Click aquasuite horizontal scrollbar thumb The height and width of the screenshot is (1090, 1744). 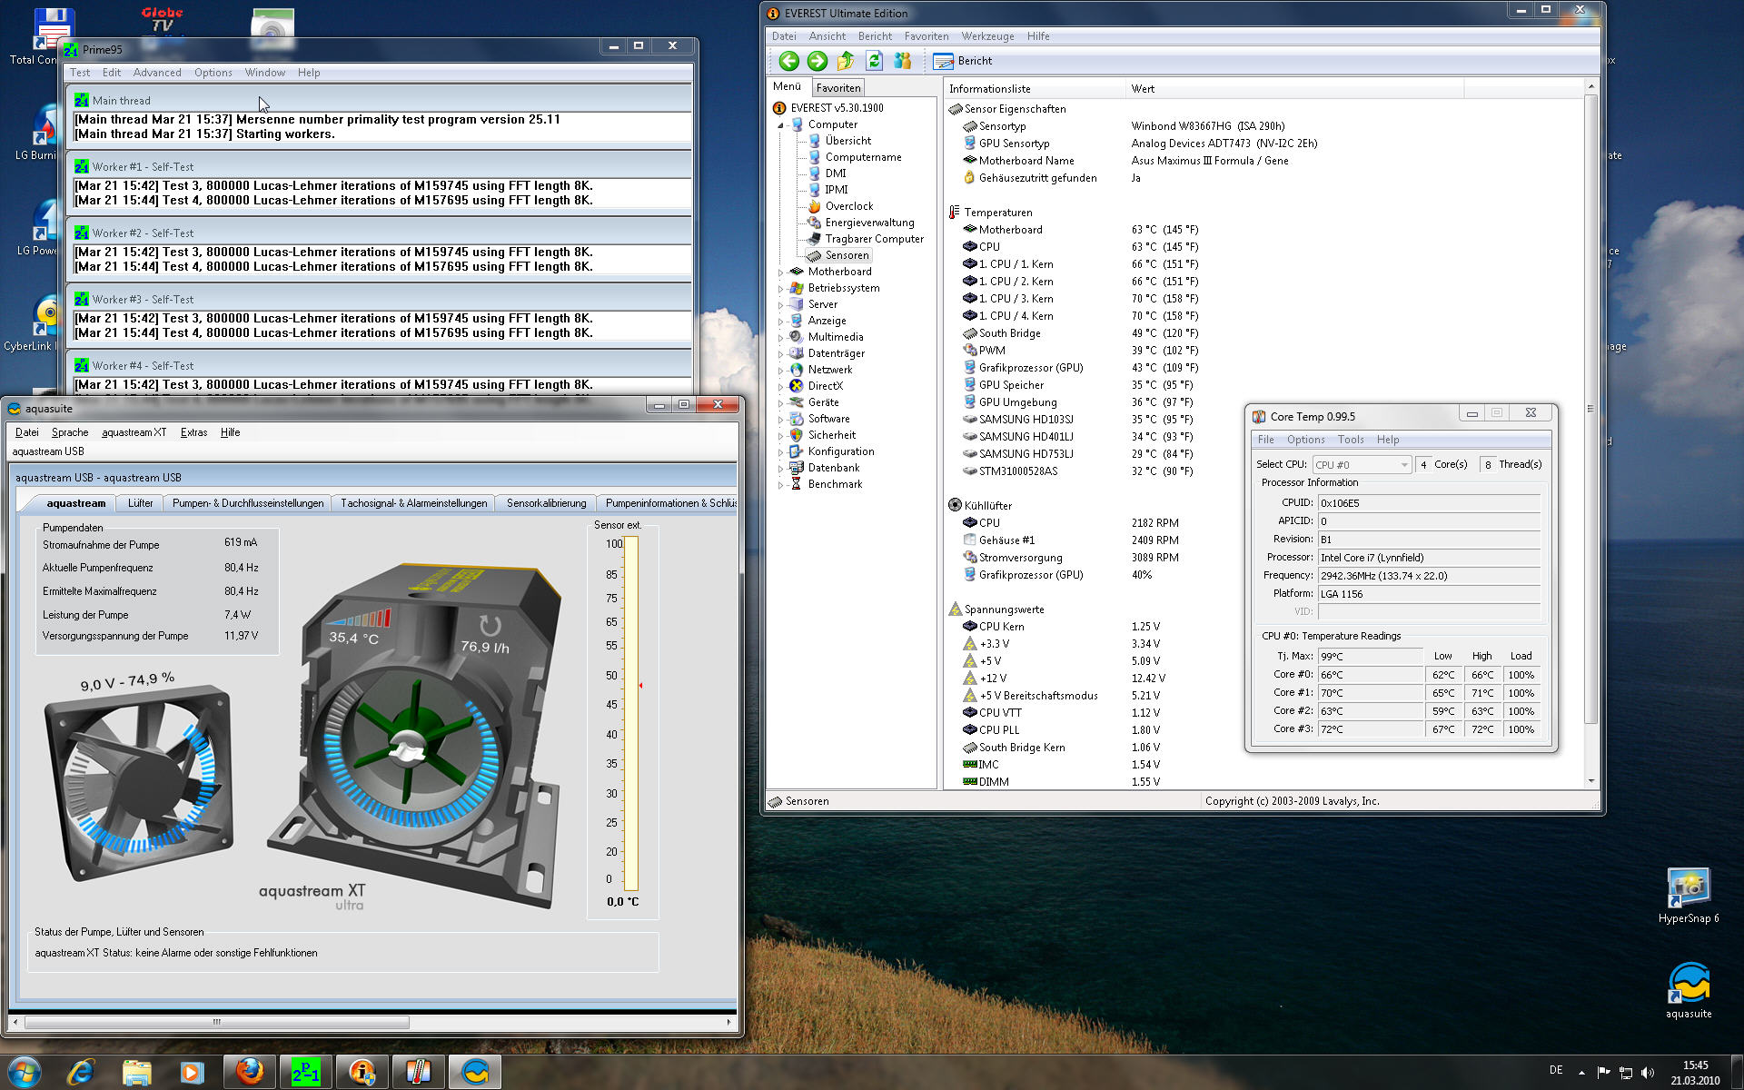(x=216, y=1022)
